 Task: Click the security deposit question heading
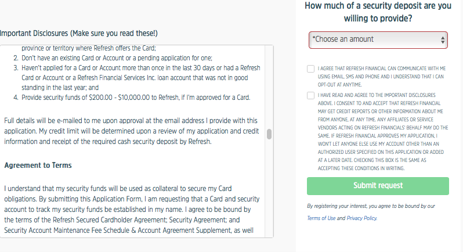[378, 12]
